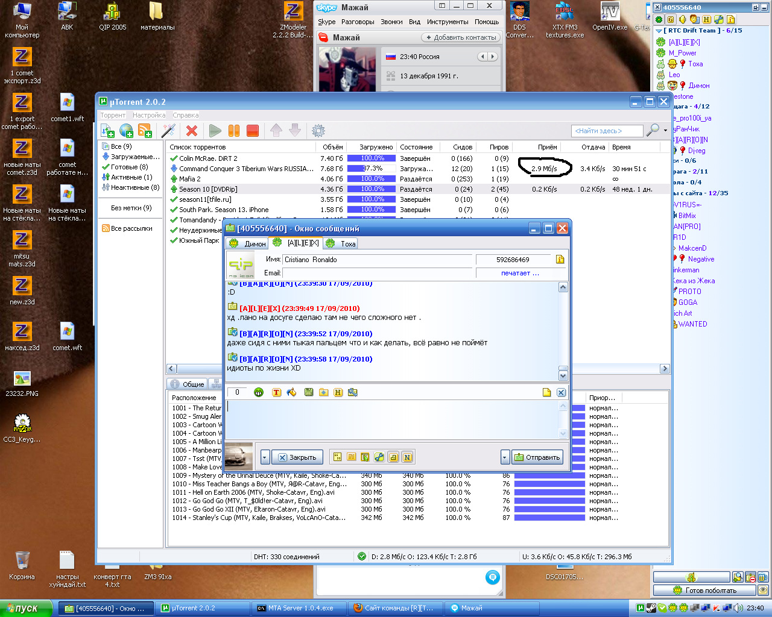Open the Справка menu in µTorrent

185,115
